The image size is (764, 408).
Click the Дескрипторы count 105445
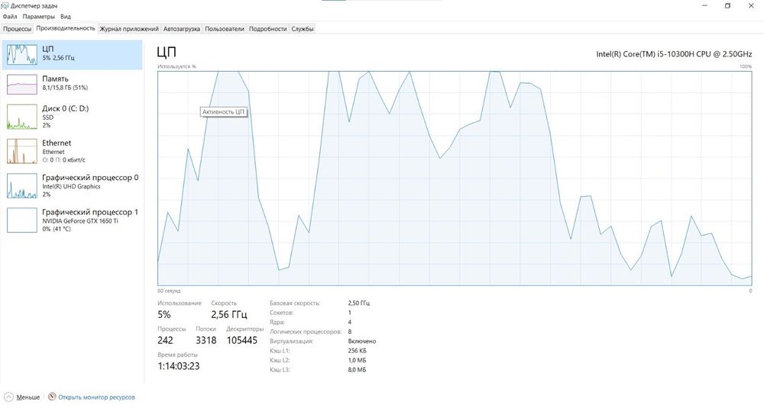[x=241, y=340]
